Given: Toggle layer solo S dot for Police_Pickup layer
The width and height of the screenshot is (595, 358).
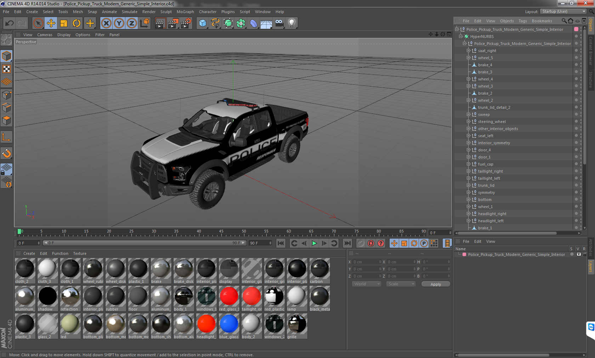Looking at the screenshot, I should point(572,254).
